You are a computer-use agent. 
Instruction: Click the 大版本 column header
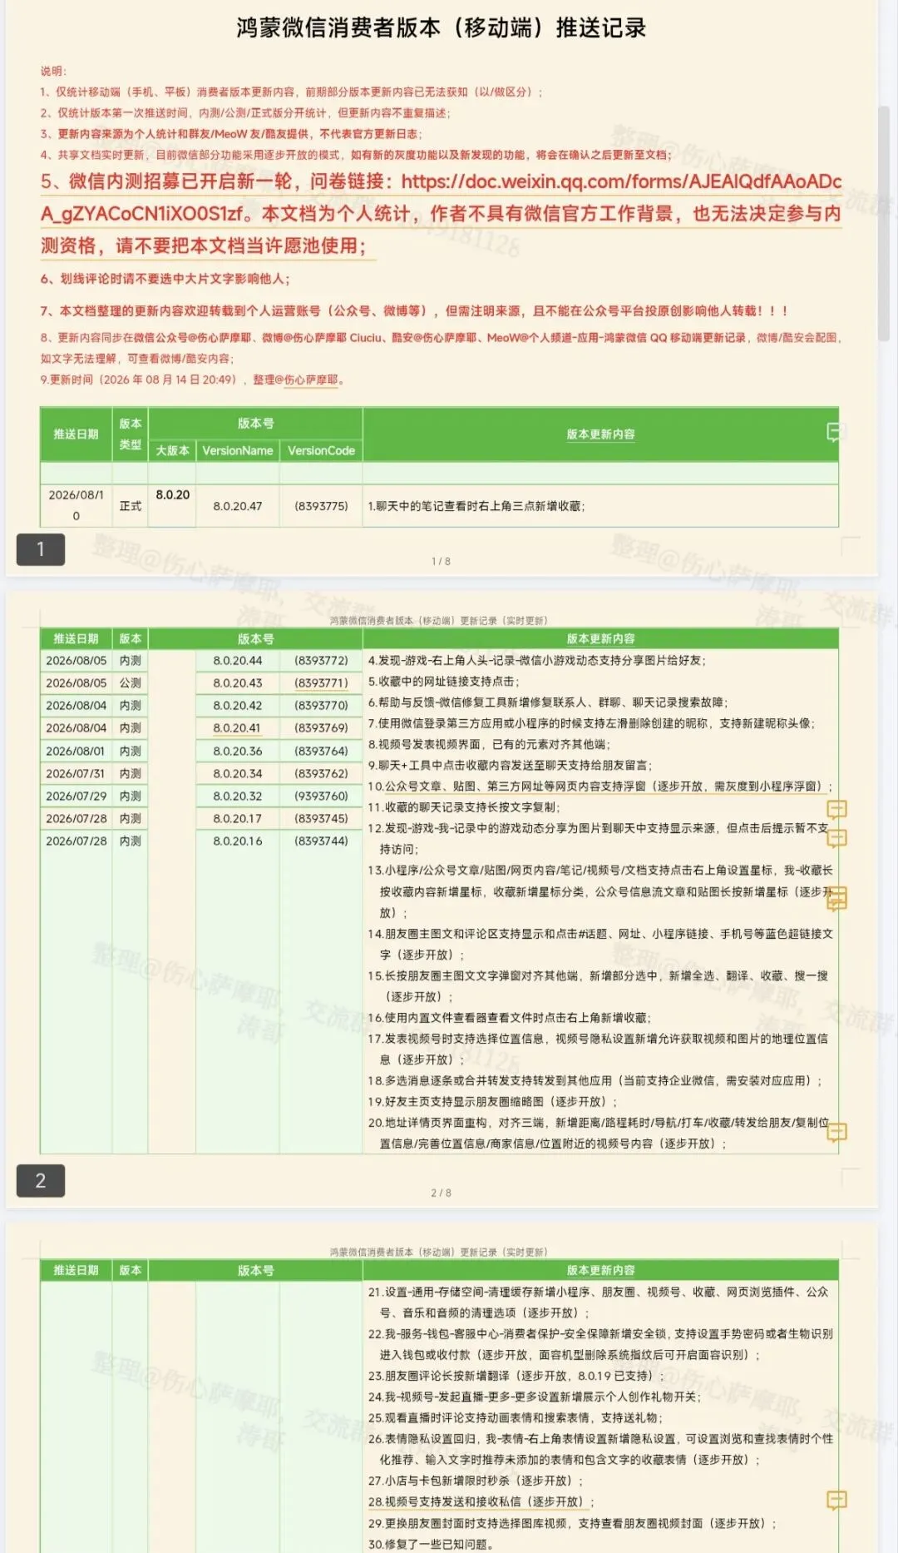coord(172,450)
